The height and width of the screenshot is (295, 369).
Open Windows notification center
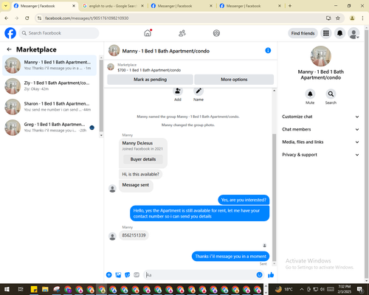pos(360,289)
